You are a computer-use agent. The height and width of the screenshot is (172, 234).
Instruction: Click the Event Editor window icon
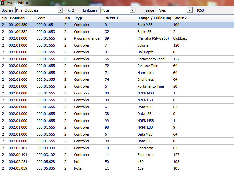point(3,3)
